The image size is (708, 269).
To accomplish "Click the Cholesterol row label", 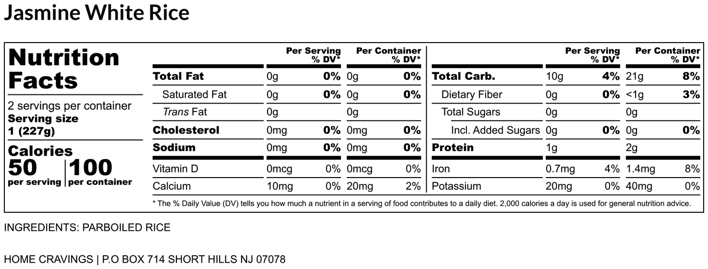I will point(186,130).
